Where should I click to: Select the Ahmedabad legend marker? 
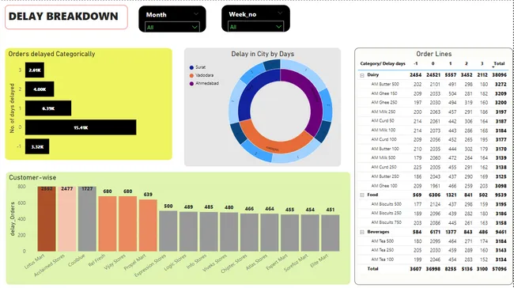(191, 84)
